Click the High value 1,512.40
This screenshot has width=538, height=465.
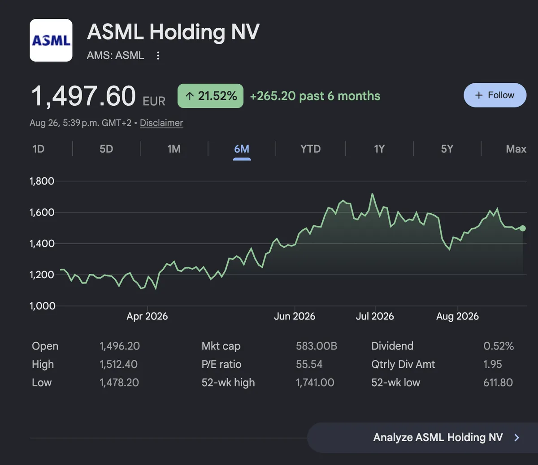point(118,364)
